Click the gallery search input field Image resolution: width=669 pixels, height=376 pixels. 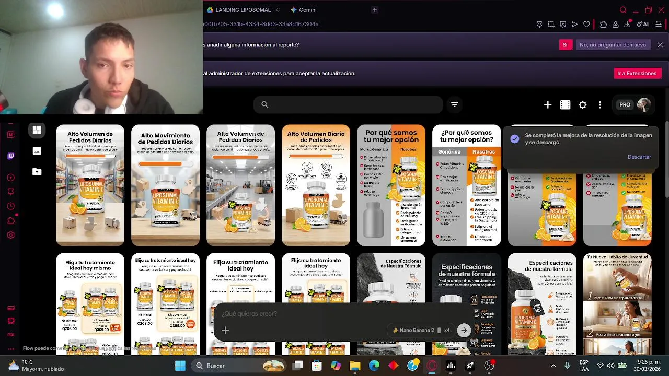[348, 105]
